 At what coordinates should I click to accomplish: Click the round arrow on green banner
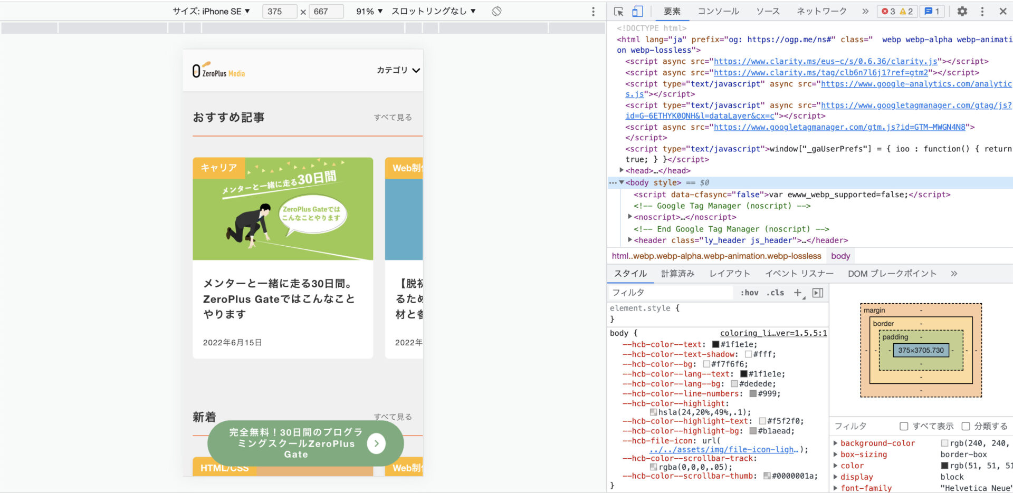(x=376, y=443)
